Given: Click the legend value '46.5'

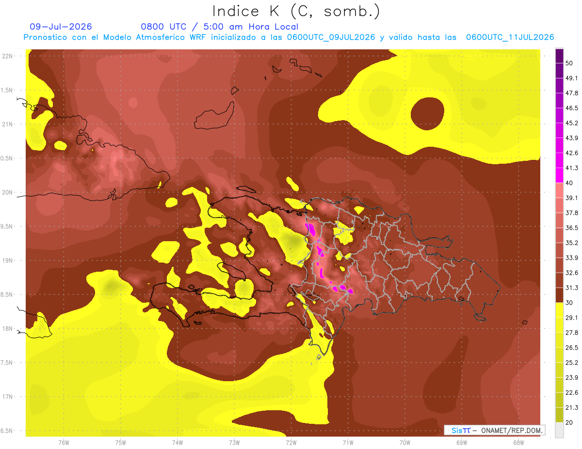Looking at the screenshot, I should coord(572,108).
